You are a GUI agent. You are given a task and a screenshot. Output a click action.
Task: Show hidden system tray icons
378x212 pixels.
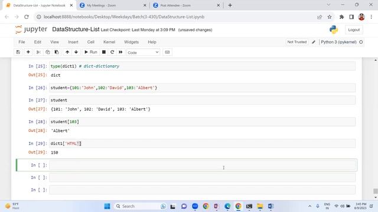(x=309, y=206)
